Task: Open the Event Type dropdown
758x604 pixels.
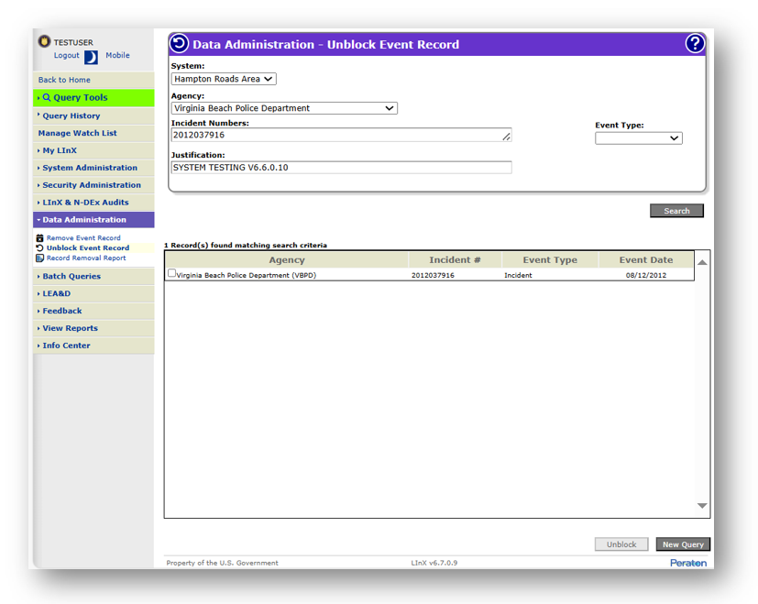Action: point(638,138)
